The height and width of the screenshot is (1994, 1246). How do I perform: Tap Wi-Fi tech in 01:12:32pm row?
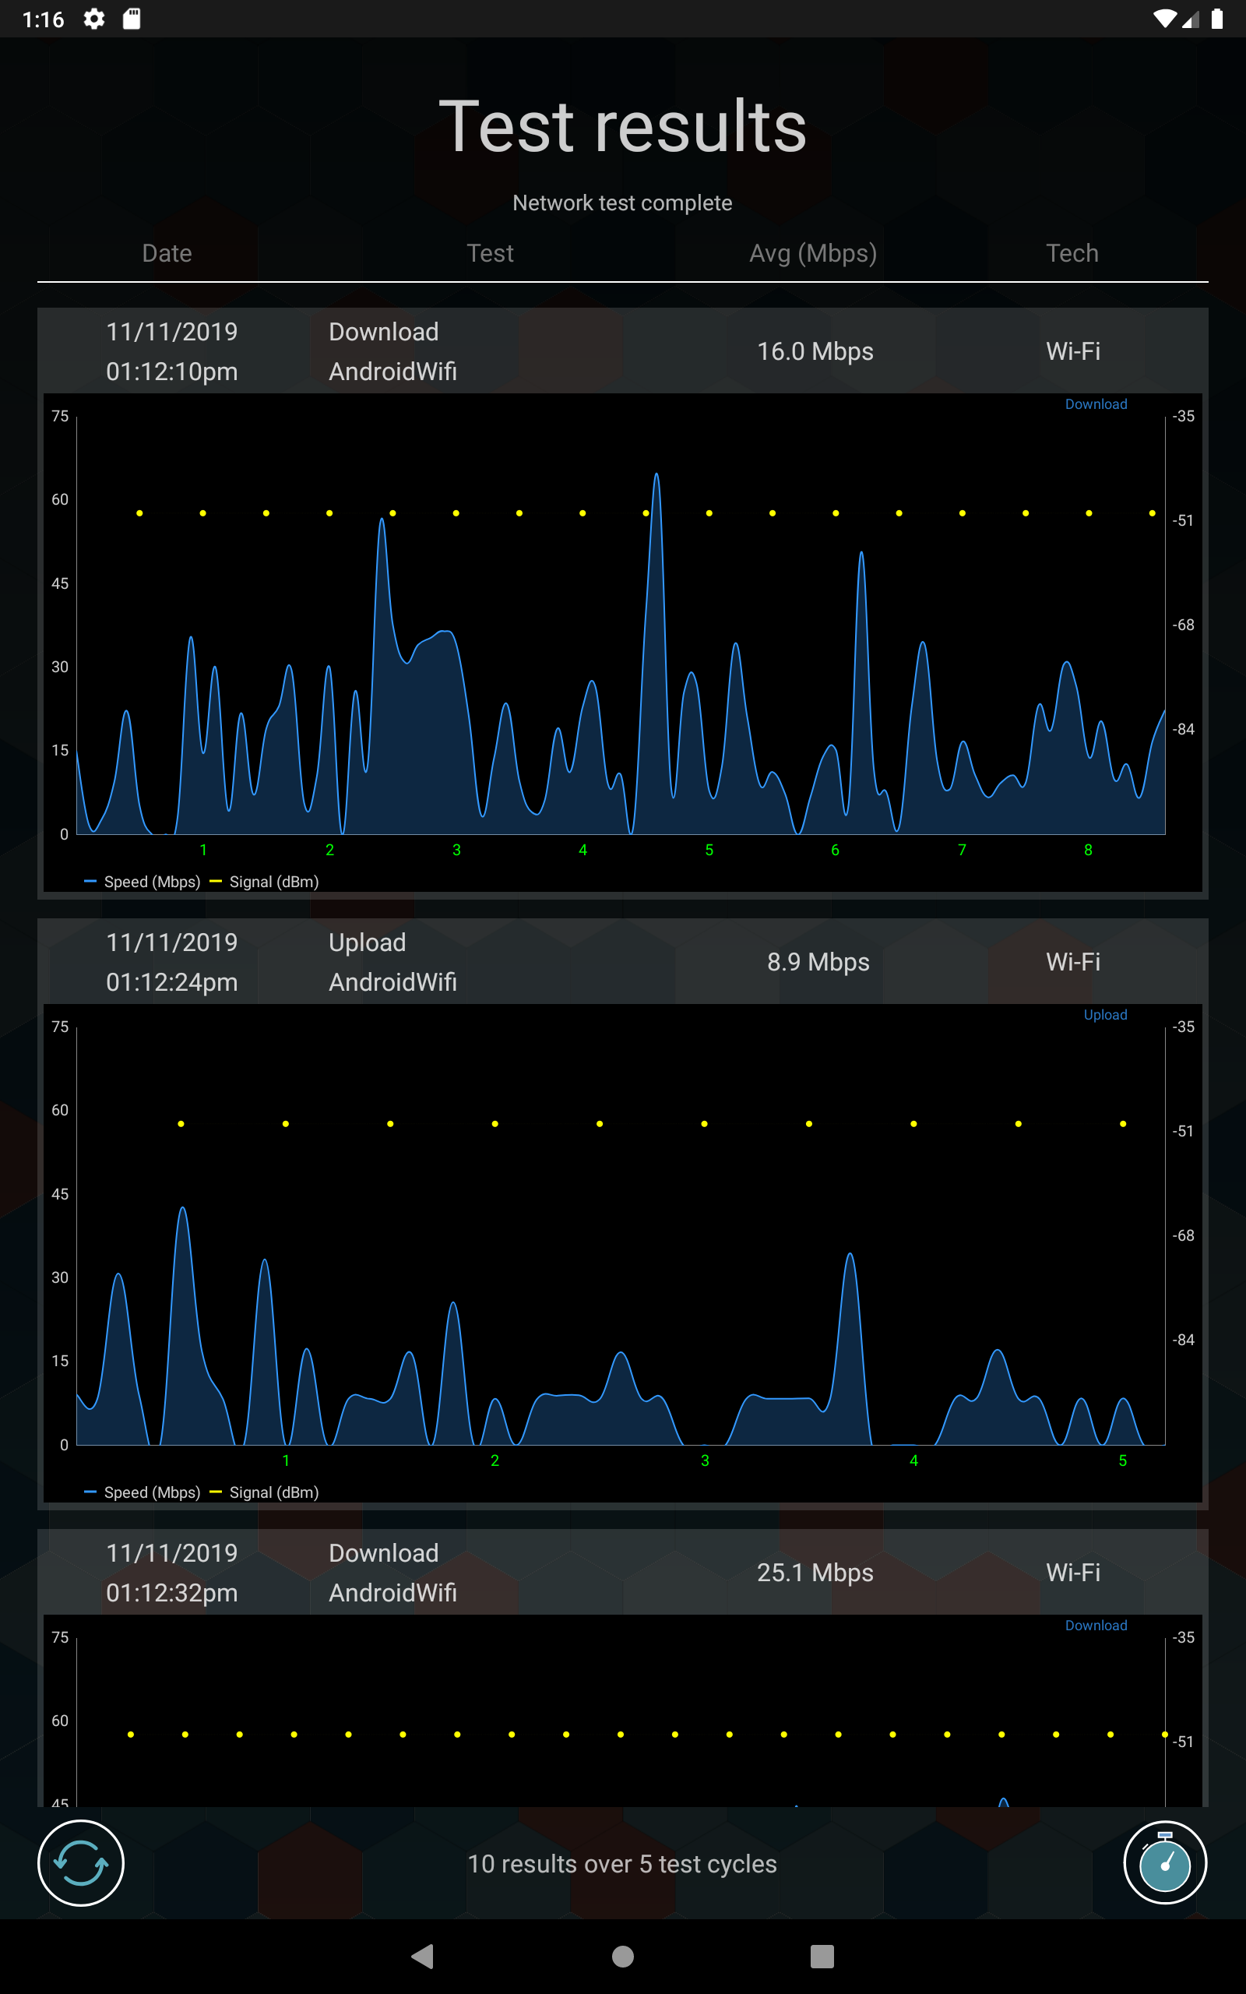(1073, 1573)
